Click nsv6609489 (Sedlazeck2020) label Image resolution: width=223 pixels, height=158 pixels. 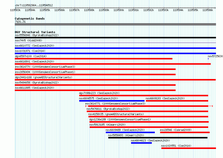pyautogui.click(x=125, y=130)
